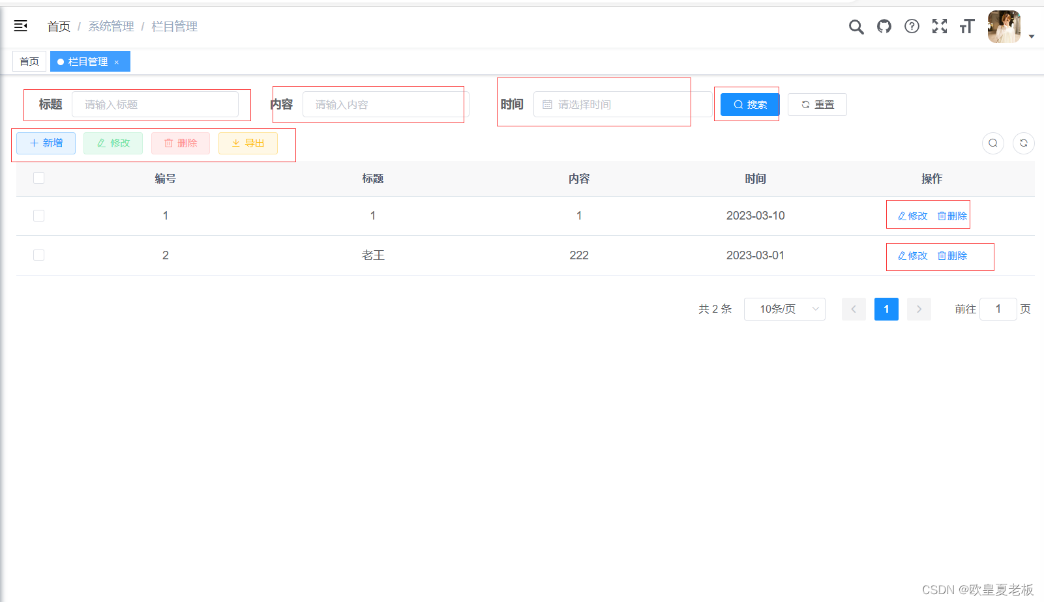This screenshot has width=1044, height=602.
Task: Click the yellow 导出 export button
Action: click(x=248, y=143)
